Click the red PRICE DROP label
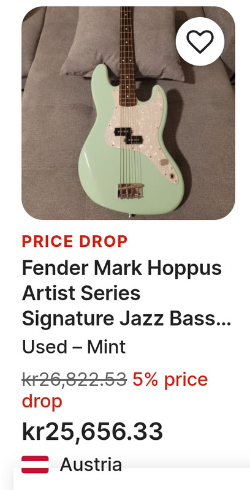 click(75, 241)
